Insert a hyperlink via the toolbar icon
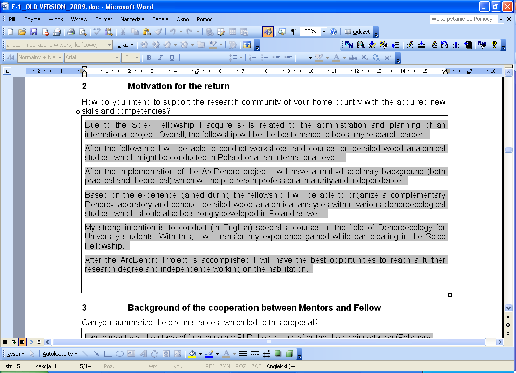The image size is (516, 373). pos(209,32)
